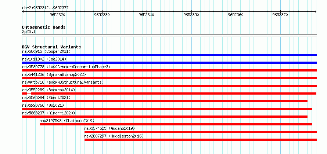The width and height of the screenshot is (327, 154).
Task: Select the blue bar for nsv580915
Action: coord(169,55)
